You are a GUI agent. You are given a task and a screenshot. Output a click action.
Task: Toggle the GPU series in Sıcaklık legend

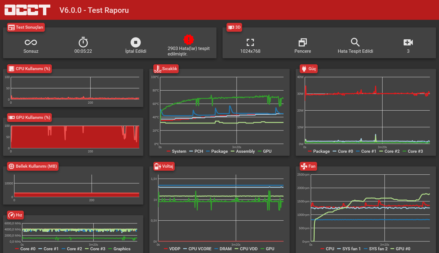pyautogui.click(x=265, y=151)
